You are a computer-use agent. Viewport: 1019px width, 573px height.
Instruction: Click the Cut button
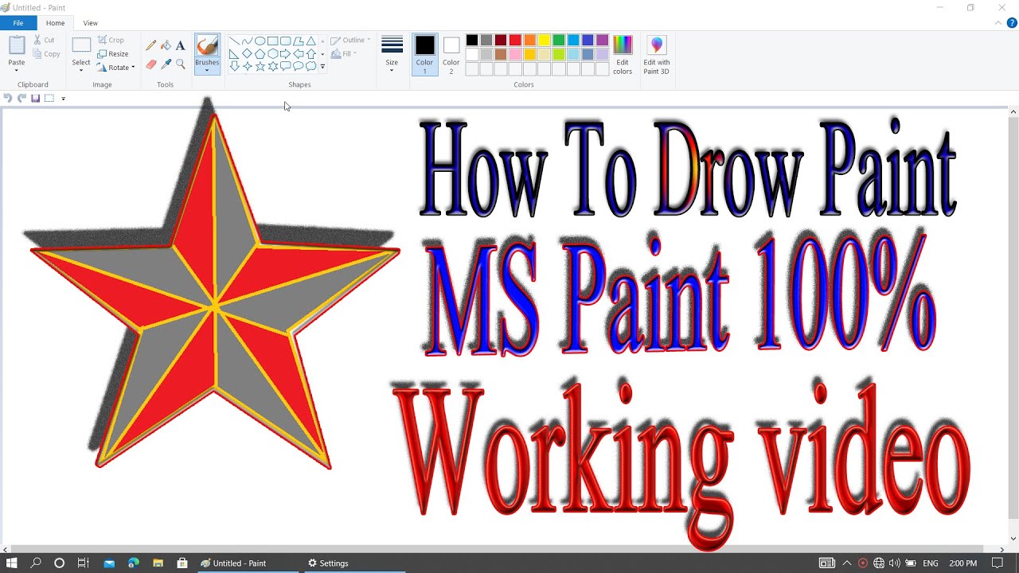tap(45, 40)
